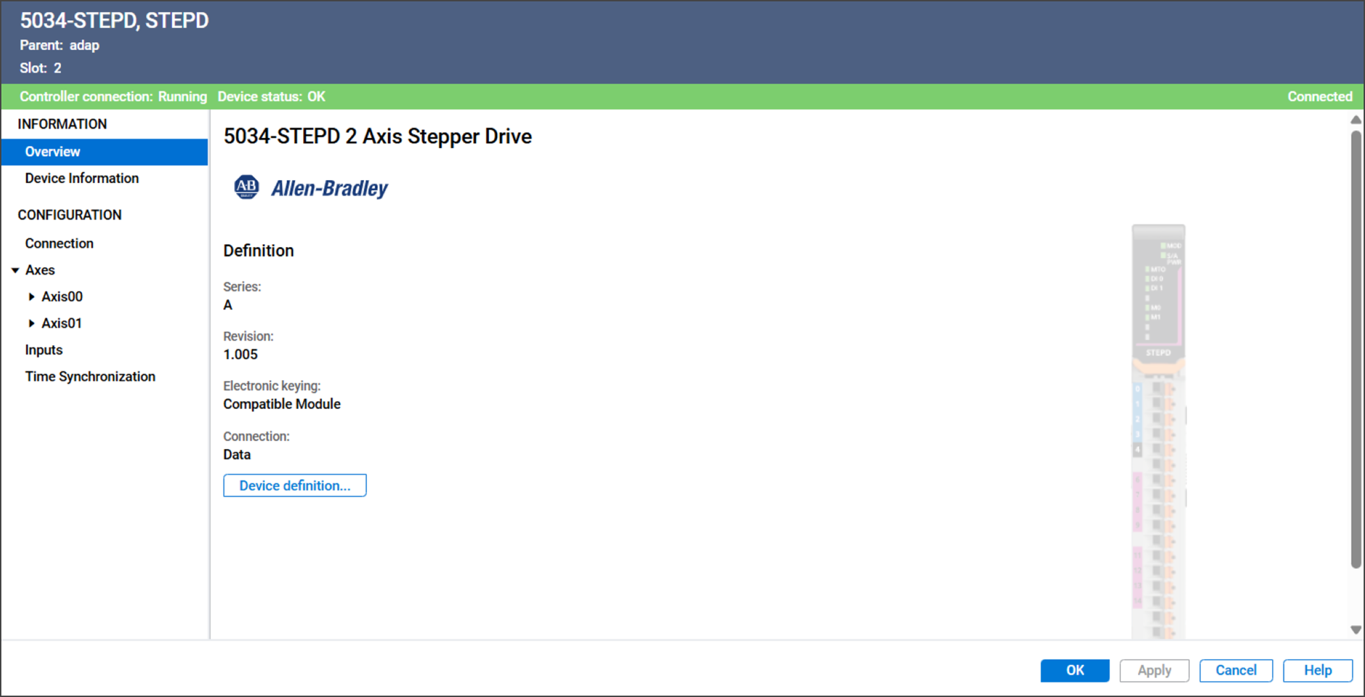Image resolution: width=1365 pixels, height=697 pixels.
Task: Open the Inputs configuration page
Action: [x=44, y=350]
